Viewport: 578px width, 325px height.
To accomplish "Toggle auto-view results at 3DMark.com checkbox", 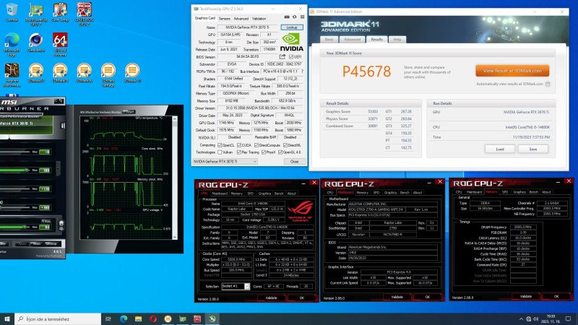I will point(548,84).
